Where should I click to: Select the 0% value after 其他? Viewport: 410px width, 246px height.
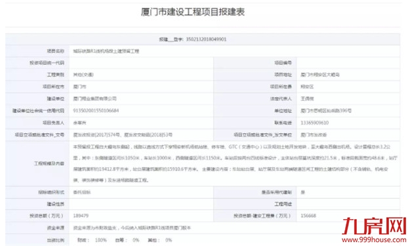(169, 240)
